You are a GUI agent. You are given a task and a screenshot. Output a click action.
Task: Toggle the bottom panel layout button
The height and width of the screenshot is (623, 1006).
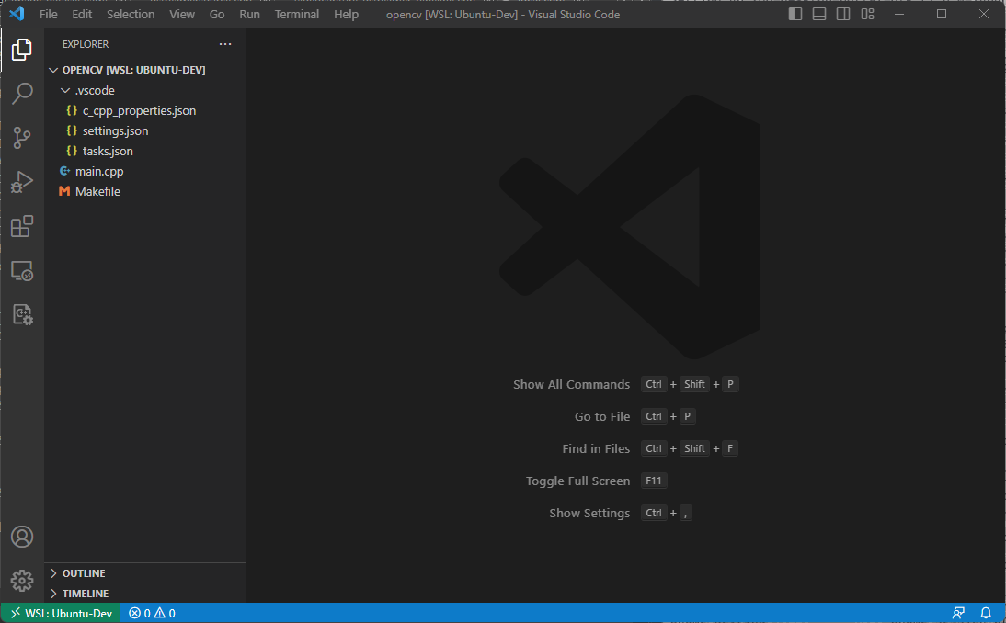819,14
